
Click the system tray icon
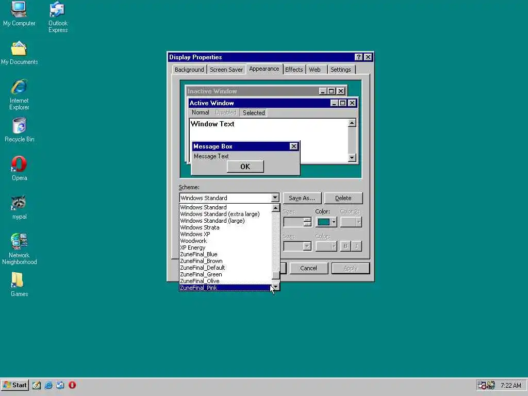[486, 385]
